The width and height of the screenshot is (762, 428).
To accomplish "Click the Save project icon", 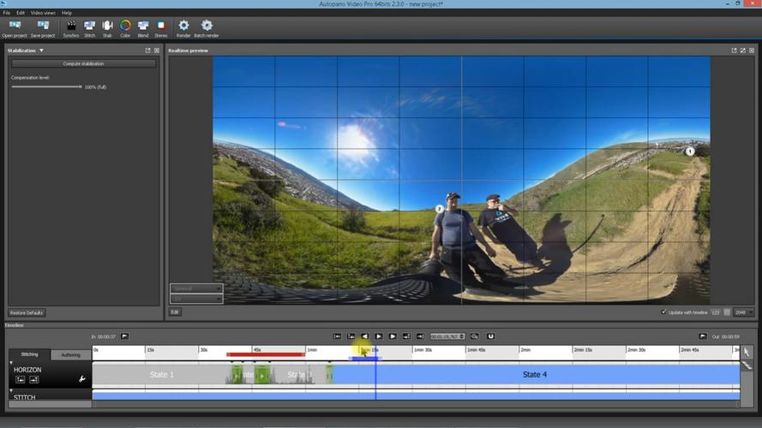I will (x=43, y=27).
